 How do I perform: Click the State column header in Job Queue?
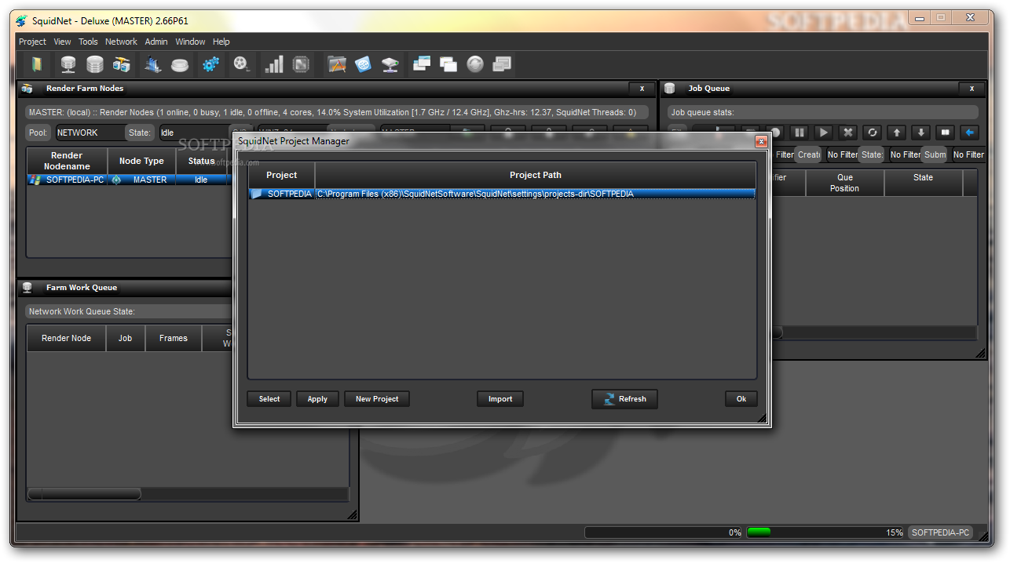click(x=923, y=183)
